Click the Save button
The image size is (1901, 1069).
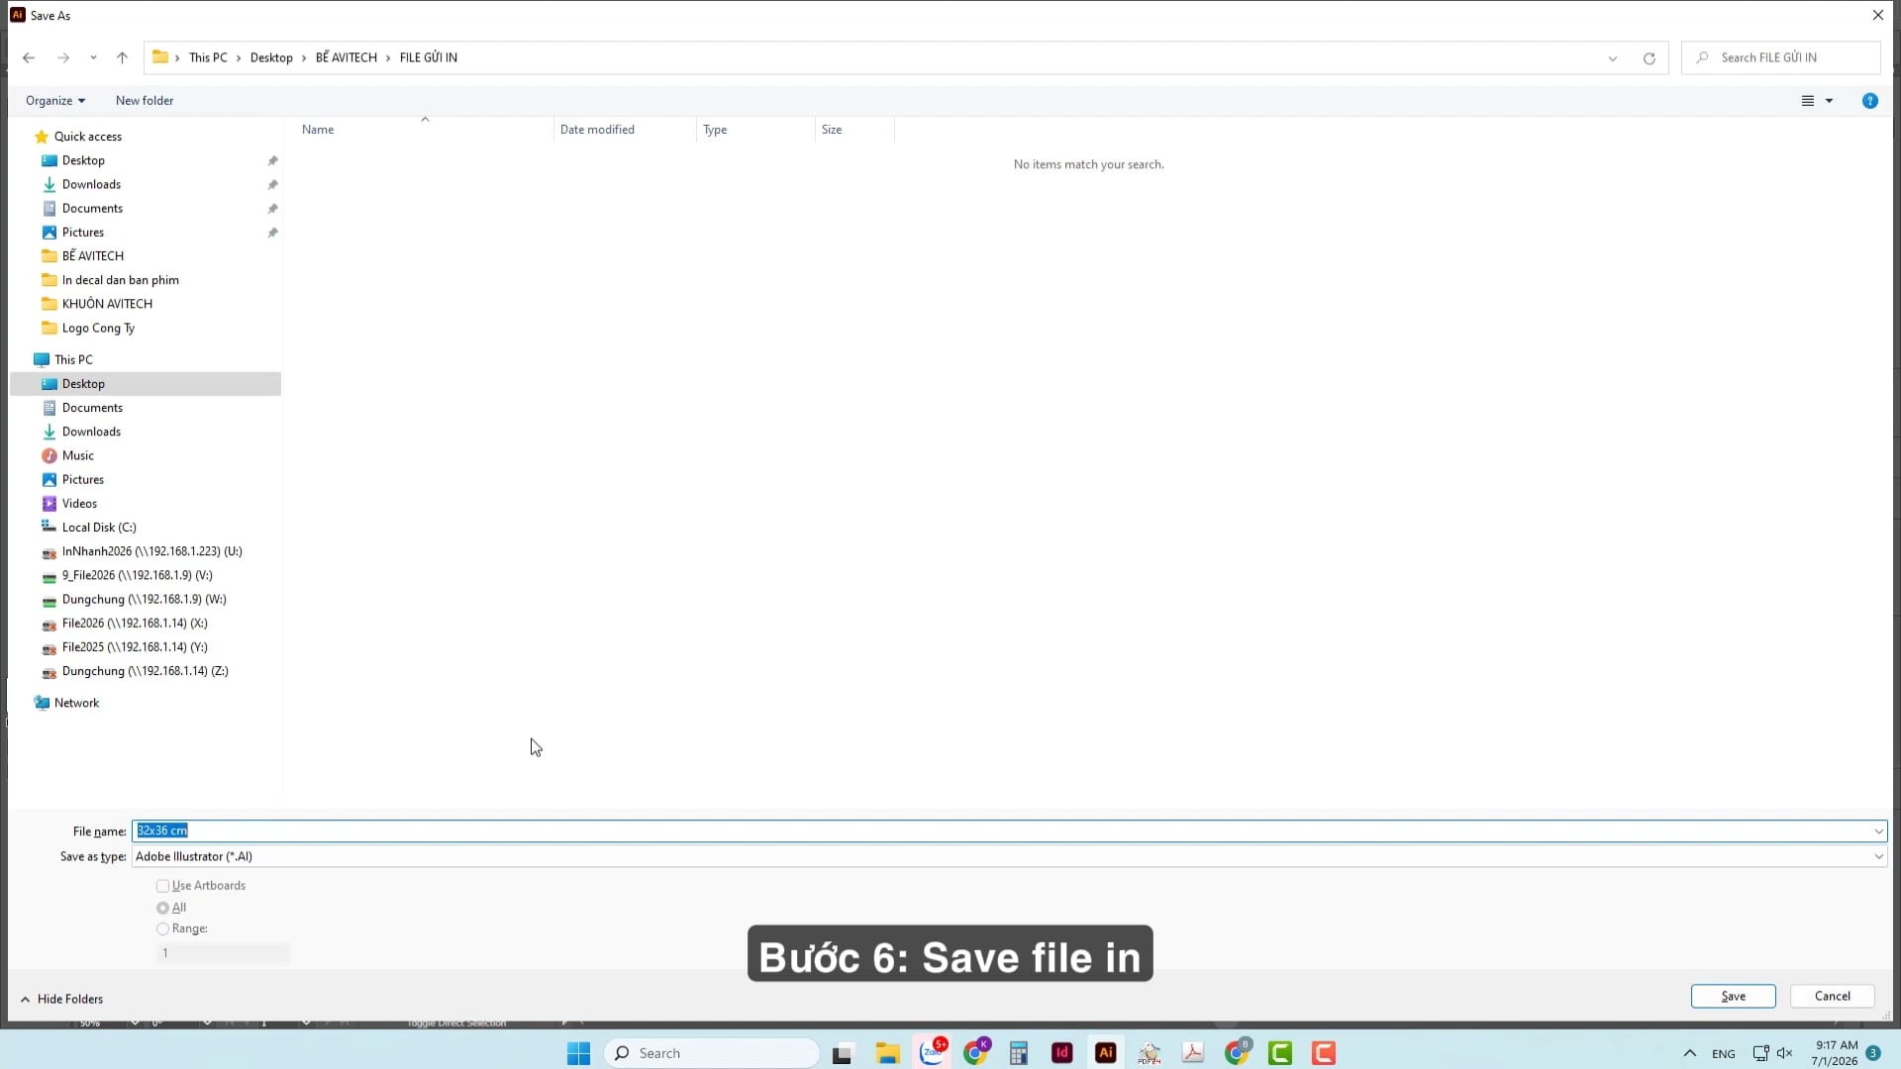click(x=1733, y=996)
